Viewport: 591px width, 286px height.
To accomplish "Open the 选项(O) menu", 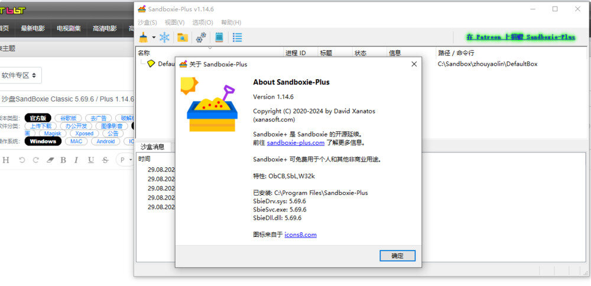I will (x=202, y=22).
